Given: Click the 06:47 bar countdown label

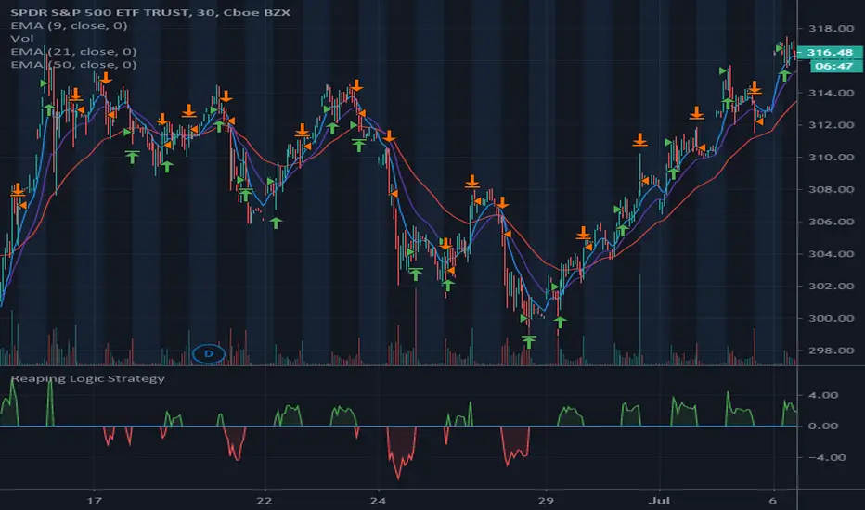Looking at the screenshot, I should tap(827, 67).
